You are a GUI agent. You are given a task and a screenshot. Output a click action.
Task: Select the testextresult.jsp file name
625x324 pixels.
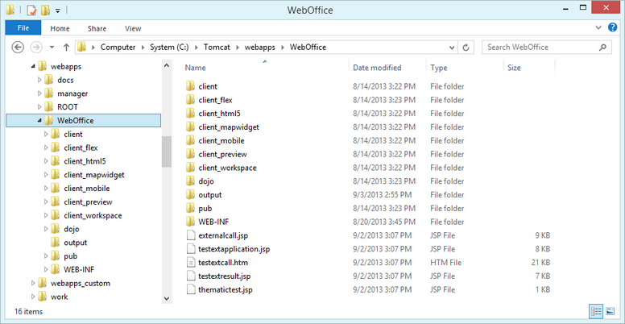coord(225,276)
